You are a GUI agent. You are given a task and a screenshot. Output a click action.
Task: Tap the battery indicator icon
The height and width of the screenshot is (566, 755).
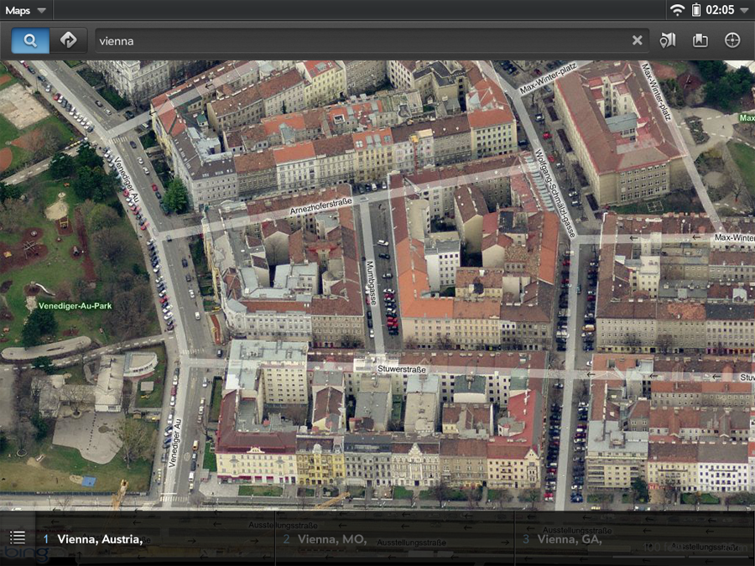(x=696, y=10)
